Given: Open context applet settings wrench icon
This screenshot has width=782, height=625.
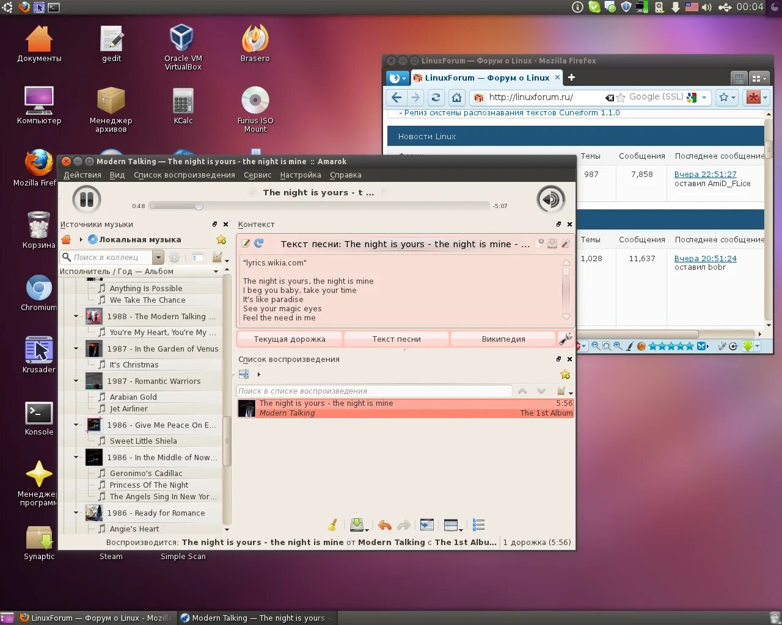Looking at the screenshot, I should (566, 339).
